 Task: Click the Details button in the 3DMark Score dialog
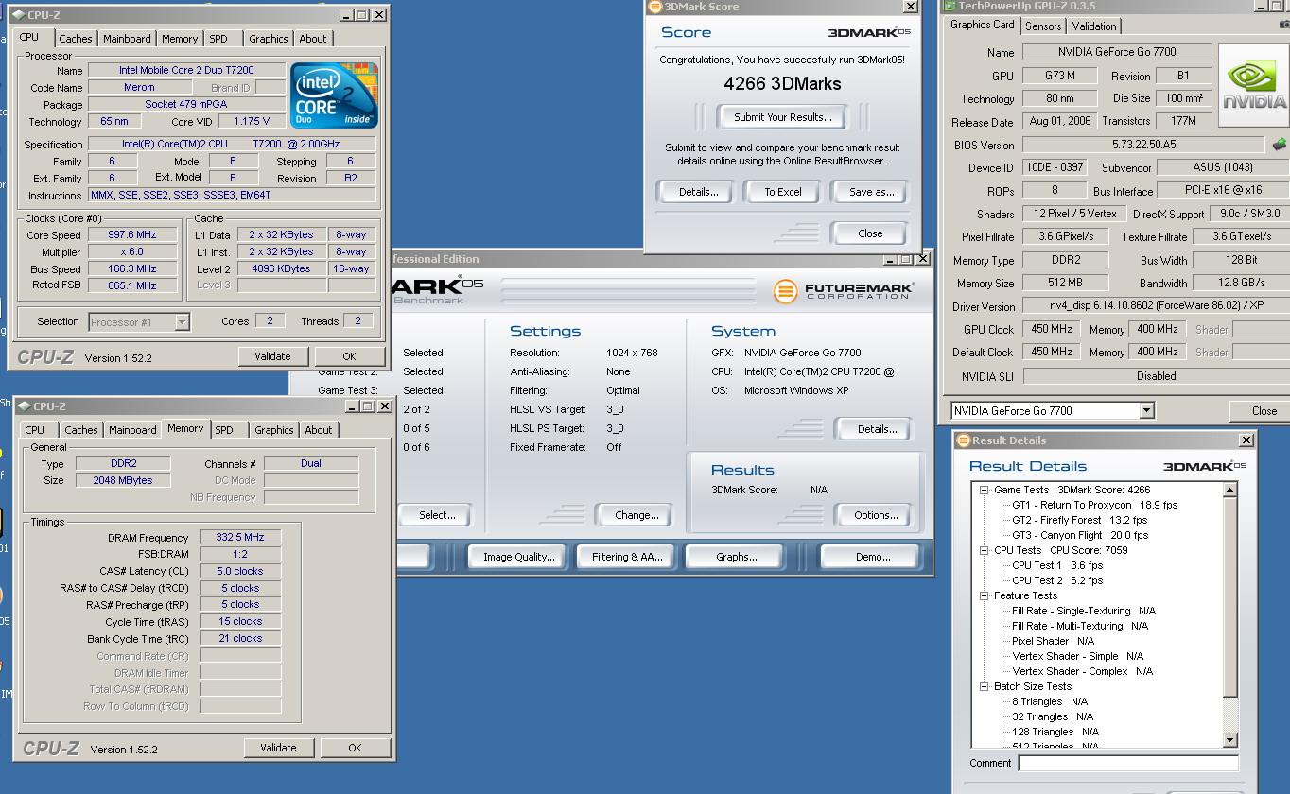pyautogui.click(x=698, y=192)
